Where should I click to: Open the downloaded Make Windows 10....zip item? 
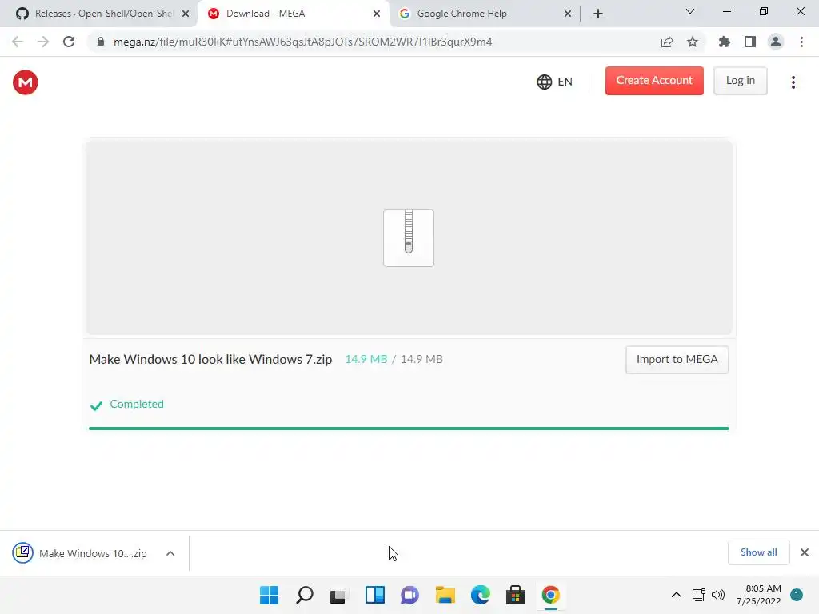[x=81, y=553]
